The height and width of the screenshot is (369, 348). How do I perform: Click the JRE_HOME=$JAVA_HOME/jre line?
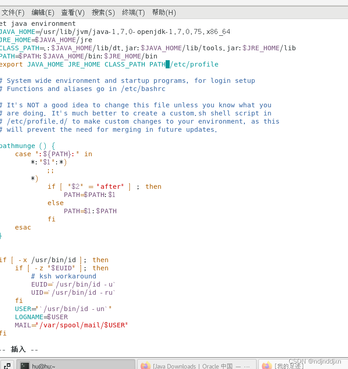46,40
